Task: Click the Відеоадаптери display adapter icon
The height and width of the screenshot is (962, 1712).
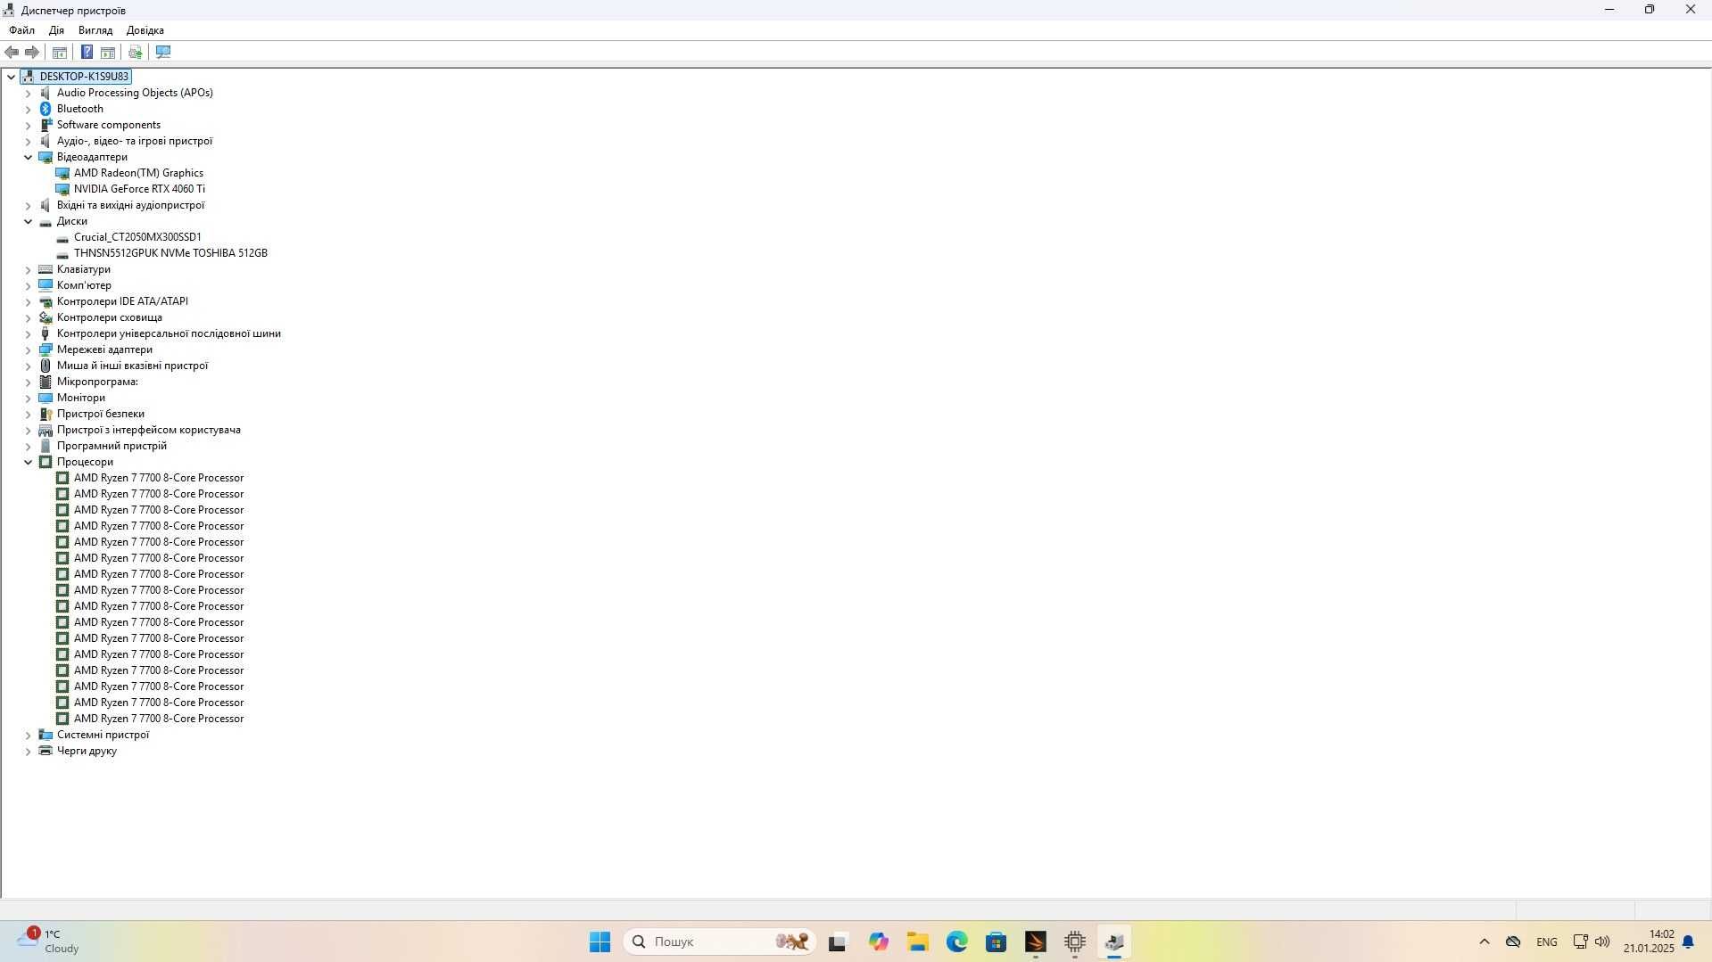Action: (x=45, y=157)
